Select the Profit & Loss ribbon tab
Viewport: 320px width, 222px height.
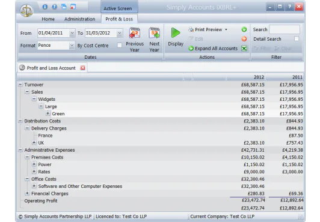pyautogui.click(x=119, y=19)
